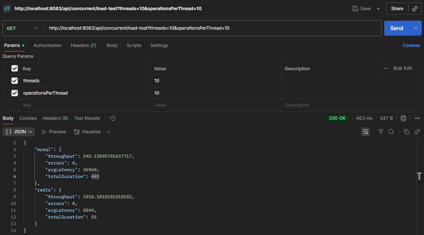Open the Scripts tab
The image size is (424, 235).
(x=134, y=45)
